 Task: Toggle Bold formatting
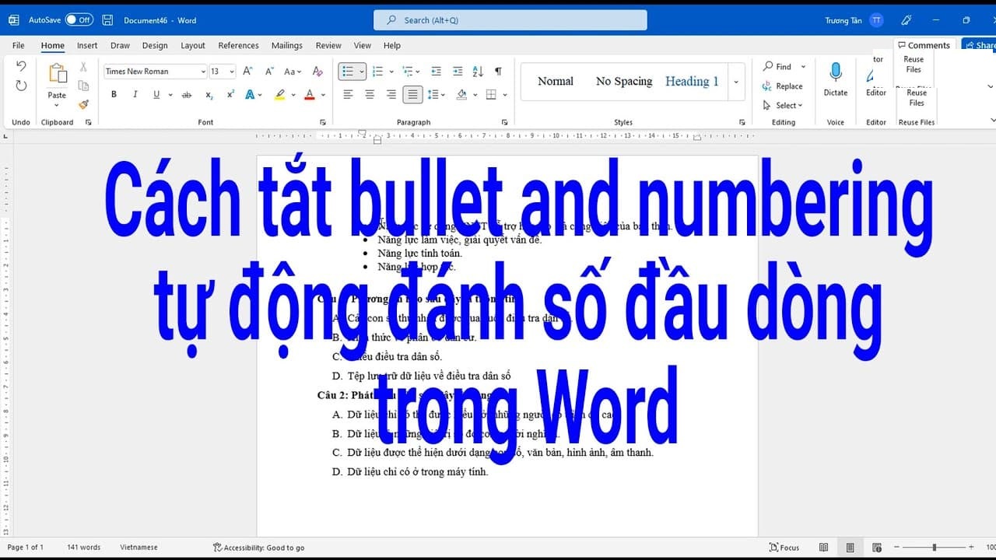(114, 95)
